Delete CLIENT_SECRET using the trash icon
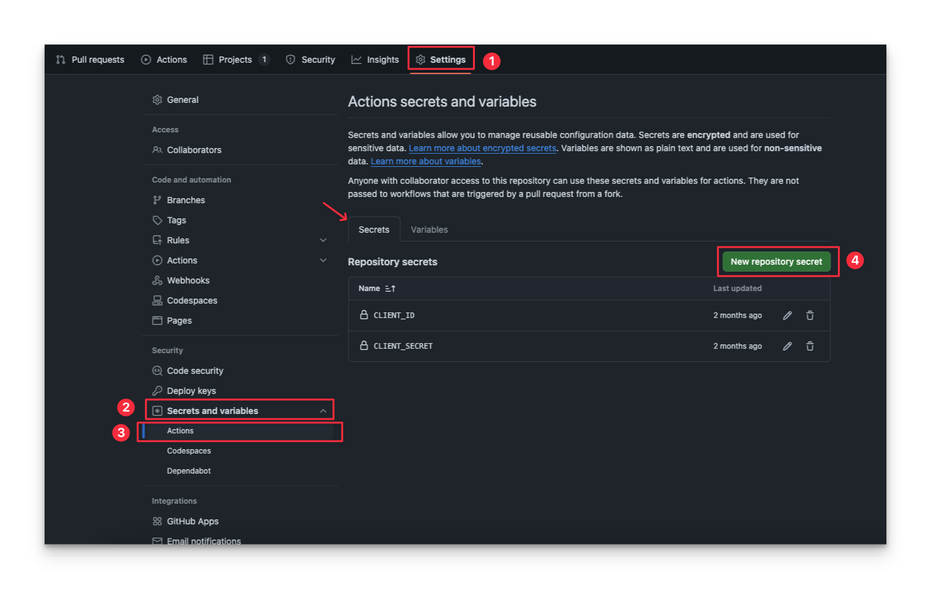 [x=810, y=346]
